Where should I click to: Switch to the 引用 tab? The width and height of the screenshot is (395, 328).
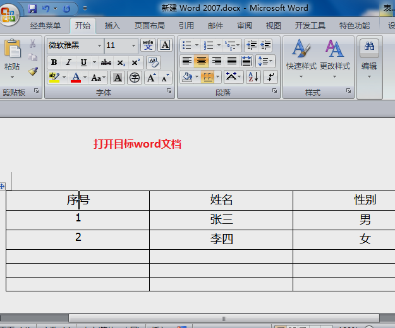[186, 25]
